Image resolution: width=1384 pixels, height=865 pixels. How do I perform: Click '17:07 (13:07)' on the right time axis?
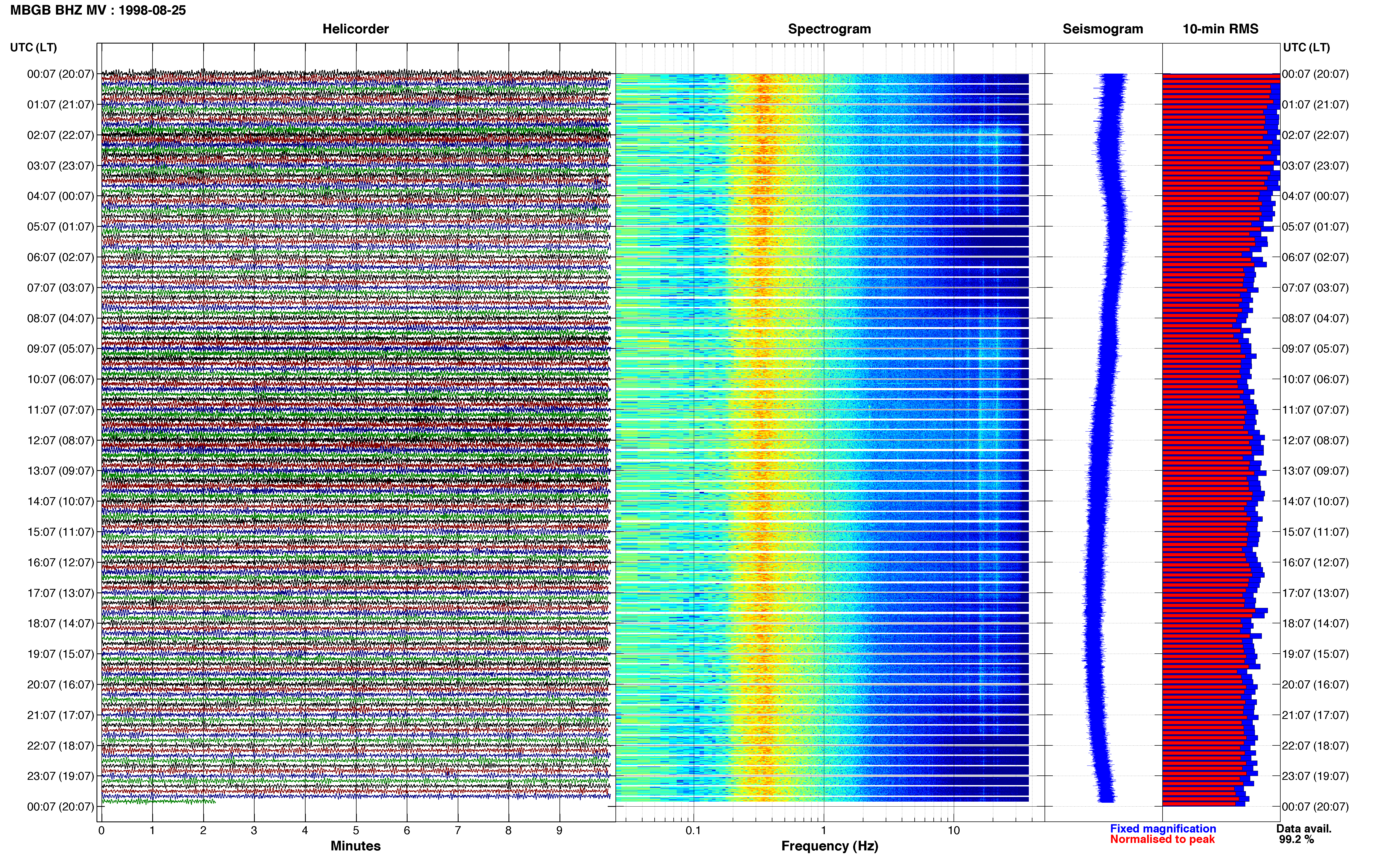point(1315,593)
